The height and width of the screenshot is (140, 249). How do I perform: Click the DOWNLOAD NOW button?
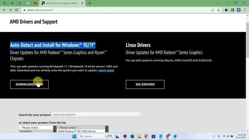point(30,84)
